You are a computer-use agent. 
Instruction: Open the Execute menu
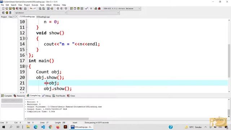click(x=35, y=5)
